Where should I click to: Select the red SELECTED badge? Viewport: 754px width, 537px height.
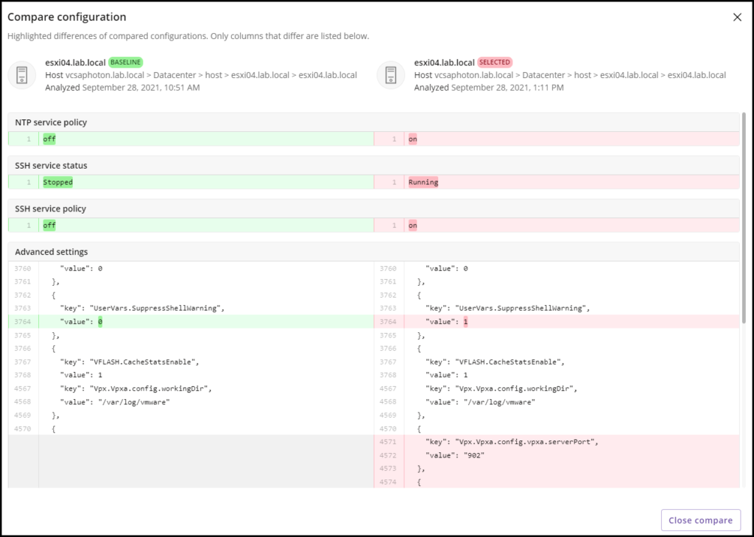[x=495, y=62]
